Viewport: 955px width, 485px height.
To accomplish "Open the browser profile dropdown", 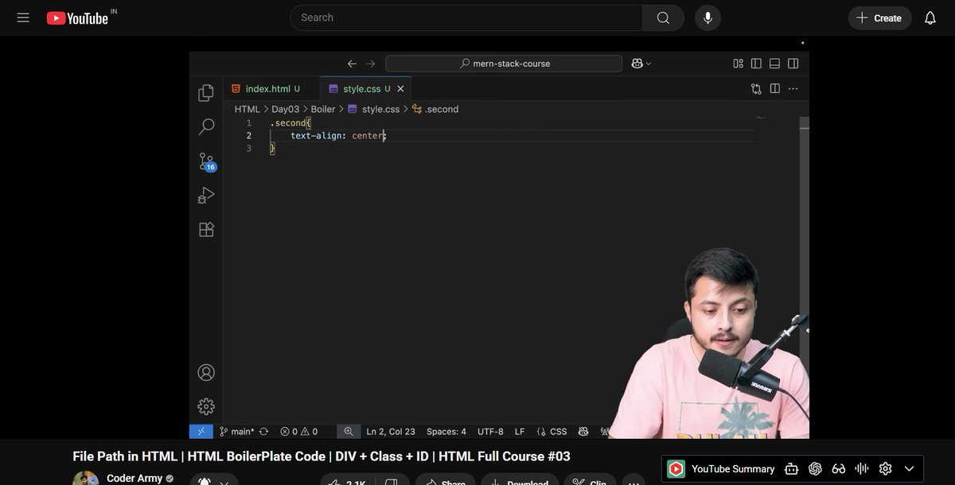I will [641, 63].
